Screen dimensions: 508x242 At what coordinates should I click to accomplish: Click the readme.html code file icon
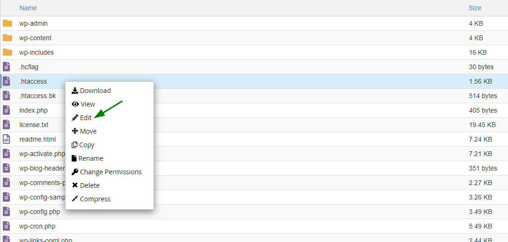click(7, 139)
